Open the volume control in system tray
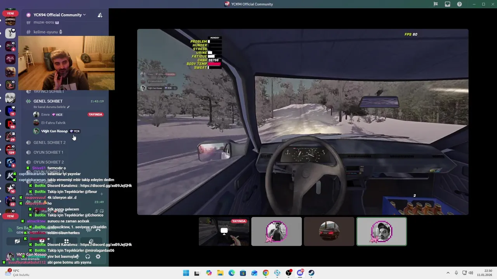The image size is (497, 279). pyautogui.click(x=471, y=273)
